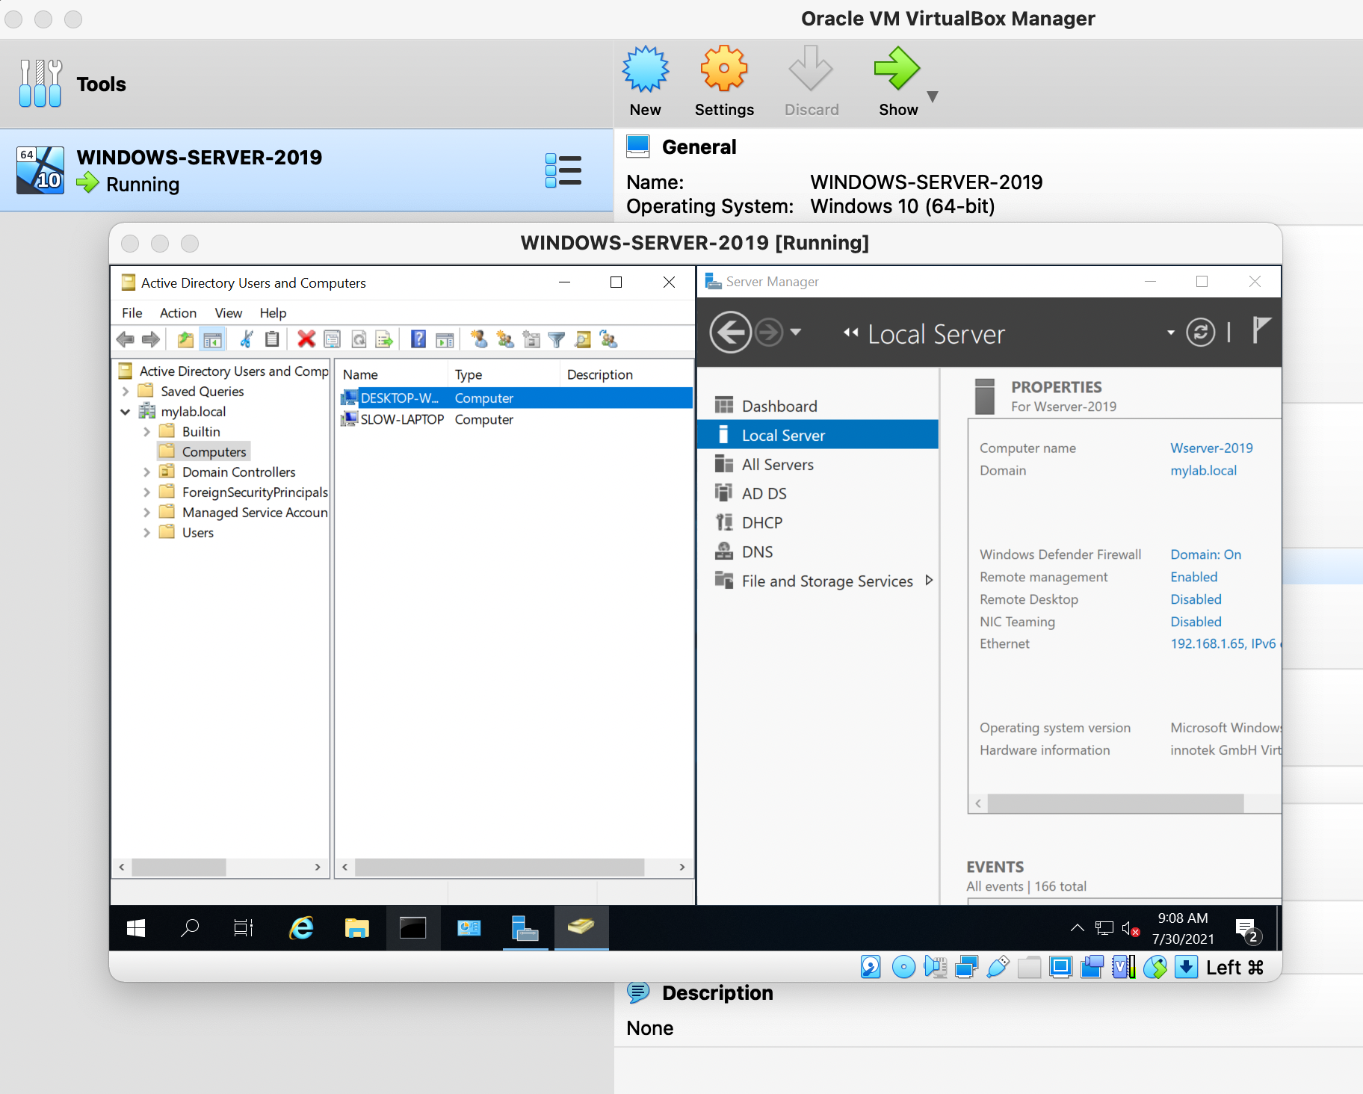Click Server Manager refresh circle icon
The image size is (1363, 1094).
pyautogui.click(x=1200, y=333)
